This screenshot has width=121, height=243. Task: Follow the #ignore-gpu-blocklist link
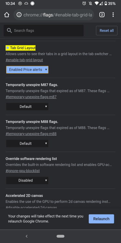tap(23, 171)
